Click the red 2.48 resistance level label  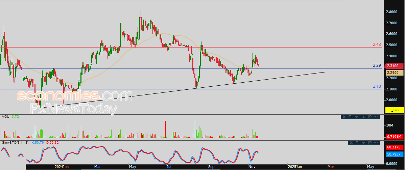click(377, 45)
